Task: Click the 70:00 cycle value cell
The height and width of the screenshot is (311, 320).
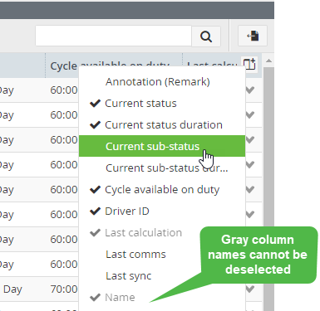Action: [64, 289]
